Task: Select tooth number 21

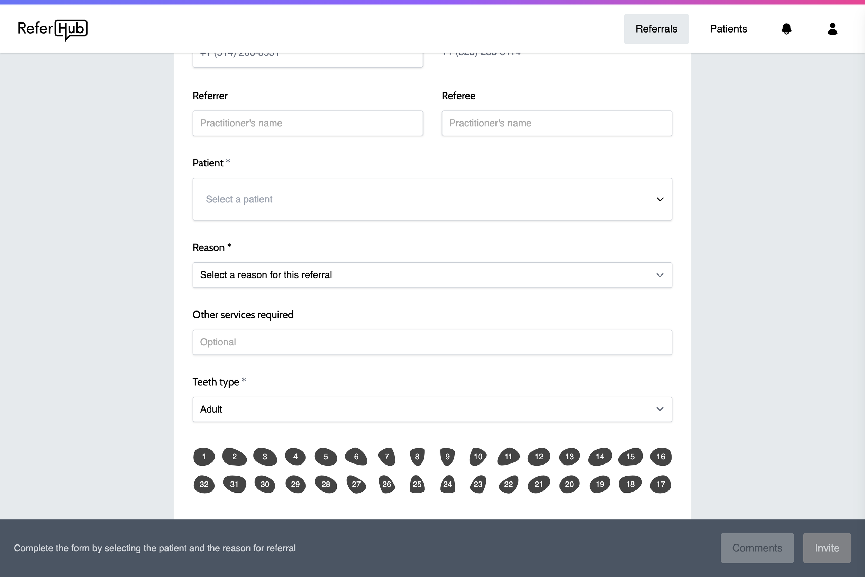Action: coord(539,484)
